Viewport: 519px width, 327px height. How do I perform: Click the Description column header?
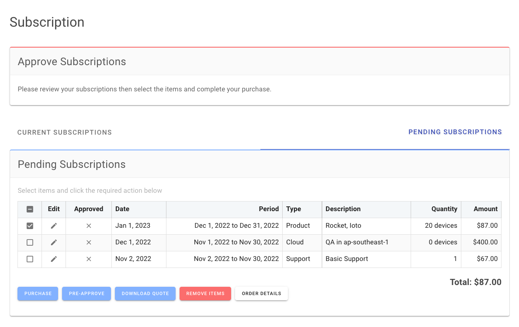343,209
